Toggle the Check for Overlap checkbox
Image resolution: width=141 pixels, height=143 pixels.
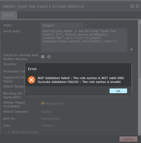pyautogui.click(x=43, y=57)
